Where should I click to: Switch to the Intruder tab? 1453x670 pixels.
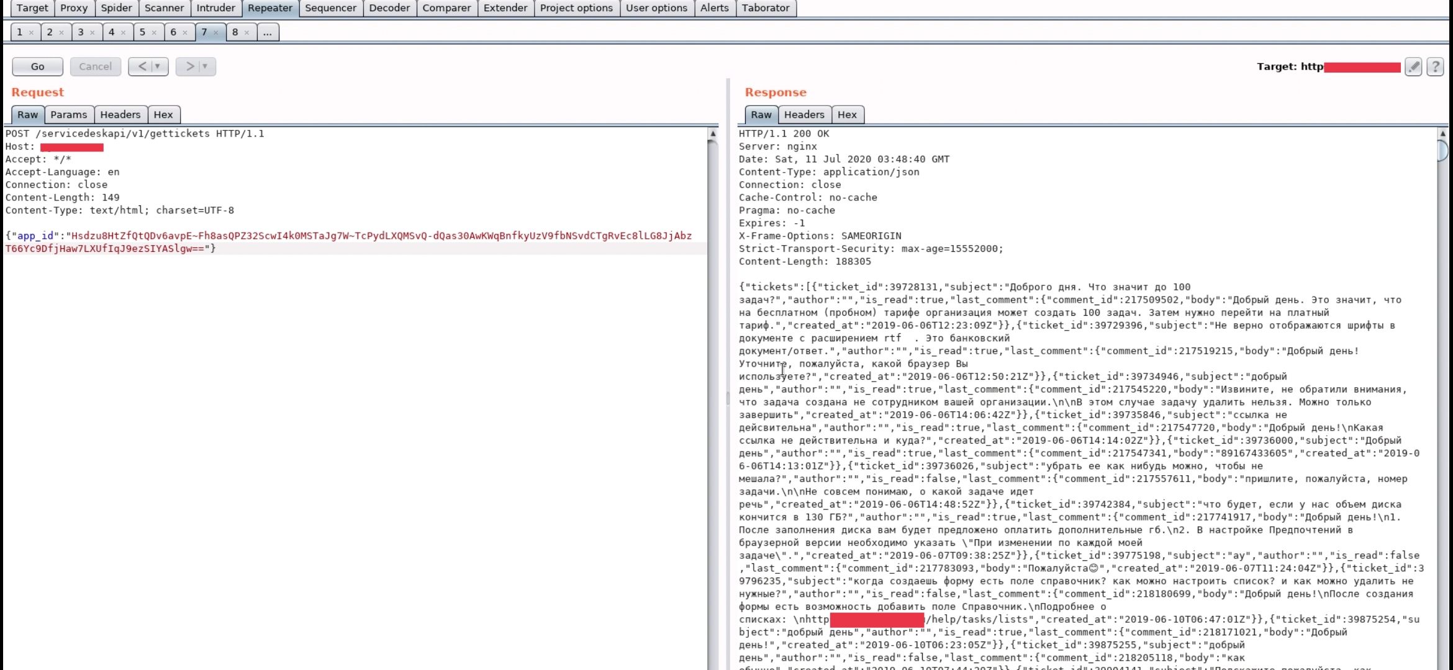pos(215,8)
